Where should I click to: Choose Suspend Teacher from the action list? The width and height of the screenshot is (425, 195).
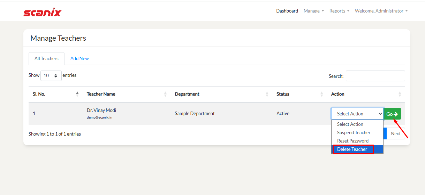[x=354, y=132]
